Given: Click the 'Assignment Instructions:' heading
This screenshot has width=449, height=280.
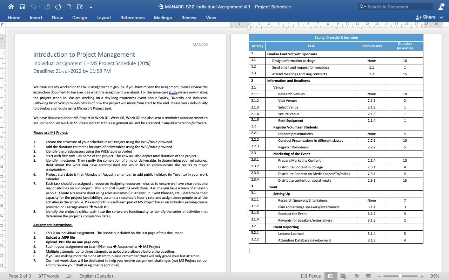Looking at the screenshot, I should point(53,225).
